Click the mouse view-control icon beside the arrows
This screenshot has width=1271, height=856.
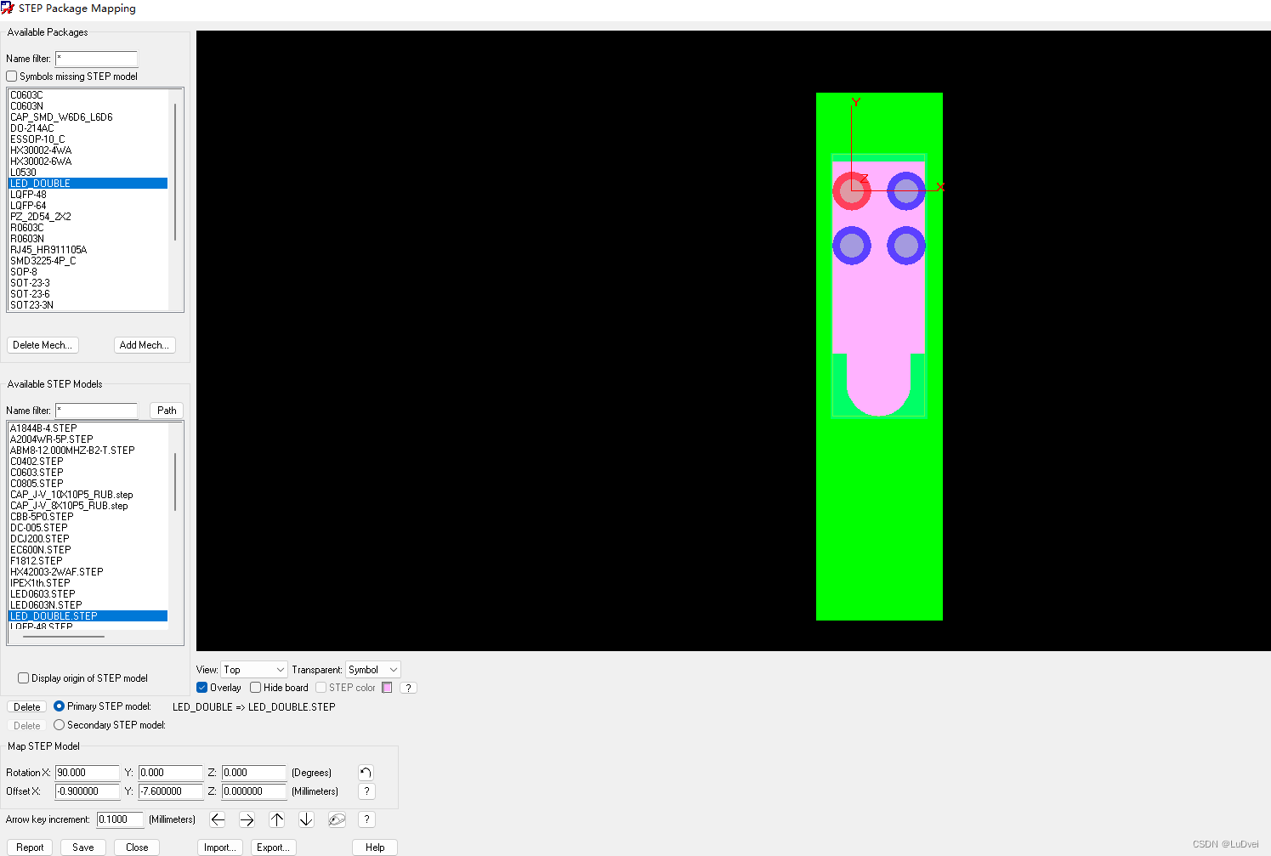336,819
